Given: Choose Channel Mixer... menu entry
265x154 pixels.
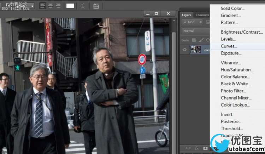Looking at the screenshot, I should tap(236, 98).
